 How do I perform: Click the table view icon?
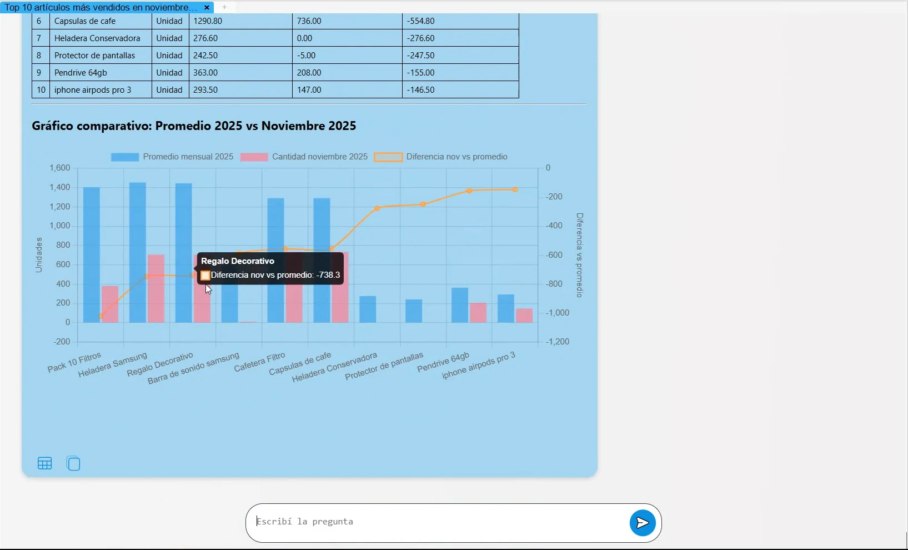point(45,463)
